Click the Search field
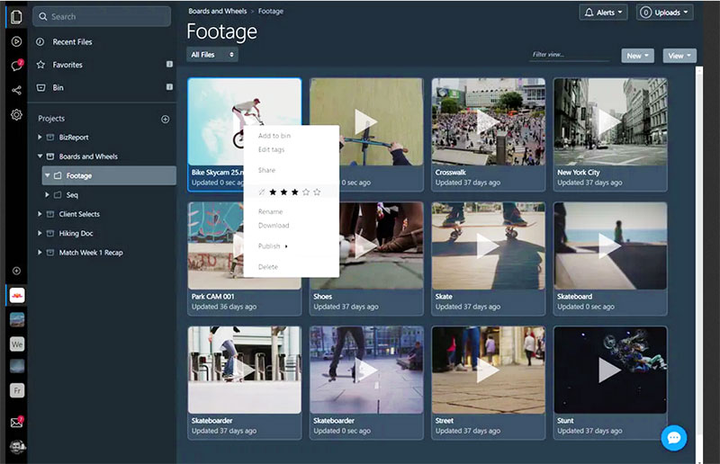This screenshot has width=720, height=464. click(x=102, y=16)
